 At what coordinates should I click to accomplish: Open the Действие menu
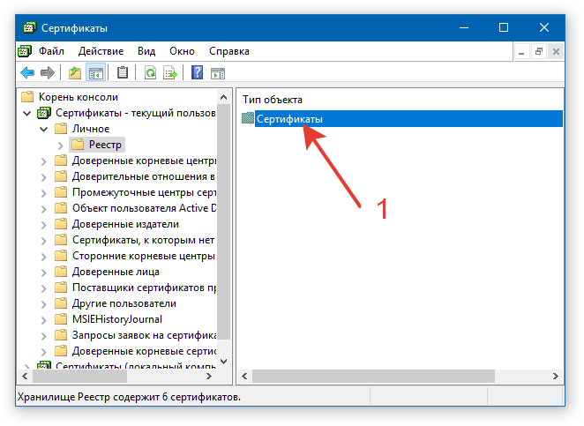click(101, 51)
